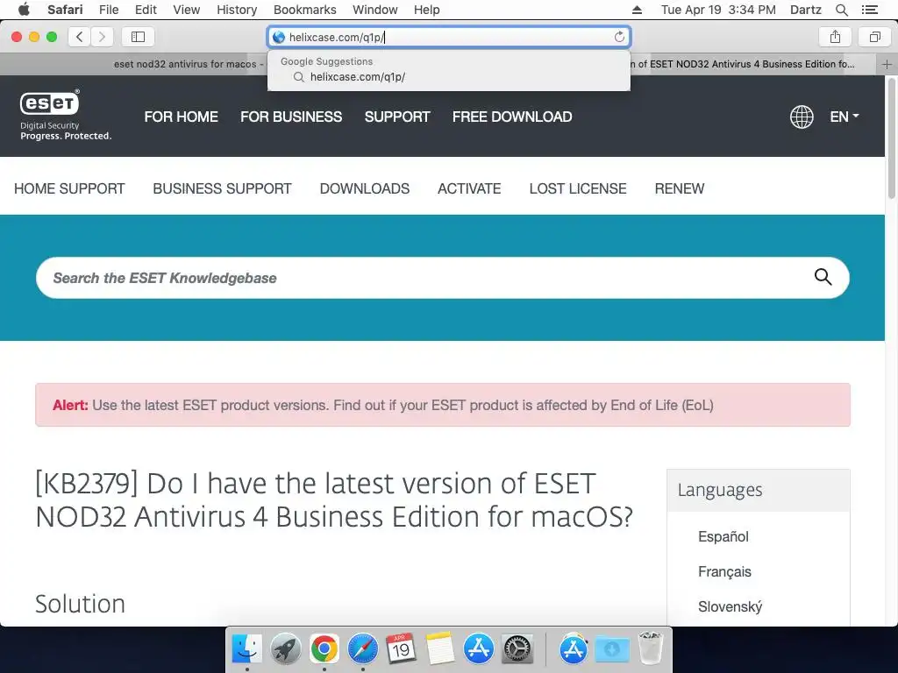The width and height of the screenshot is (898, 673).
Task: Open the FOR HOME navigation link
Action: click(x=181, y=117)
